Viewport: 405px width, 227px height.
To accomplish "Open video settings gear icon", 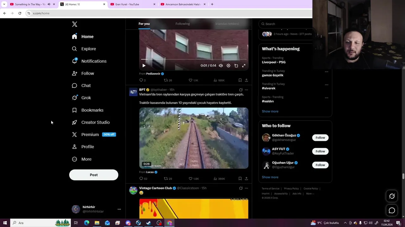I will click(228, 66).
